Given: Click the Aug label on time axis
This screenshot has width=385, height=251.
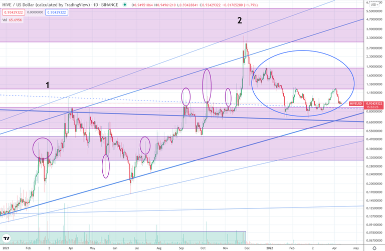Looking at the screenshot, I should pyautogui.click(x=159, y=248).
